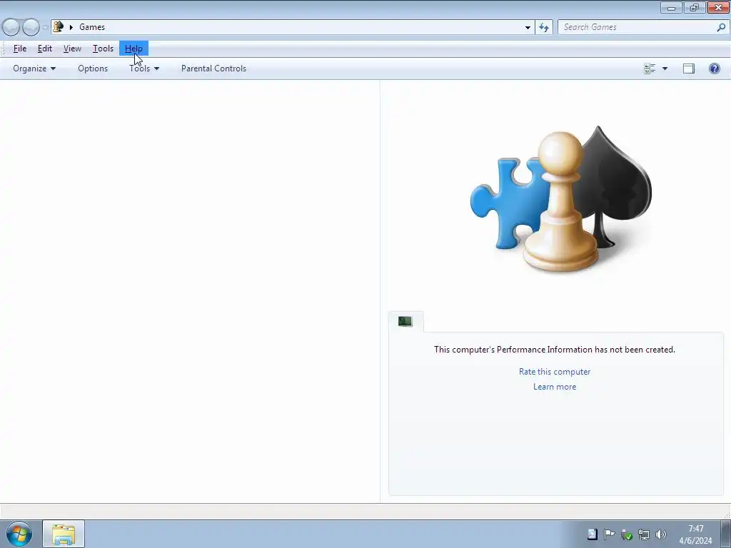Open Parental Controls
Screen dimensions: 731x548
tap(213, 68)
